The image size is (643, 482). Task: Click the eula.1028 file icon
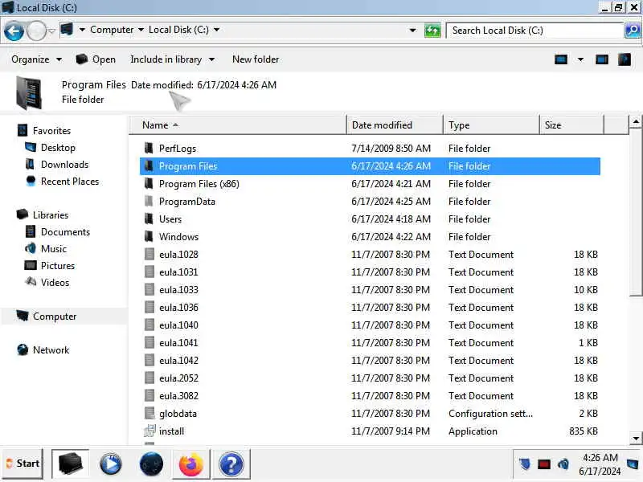coord(149,254)
